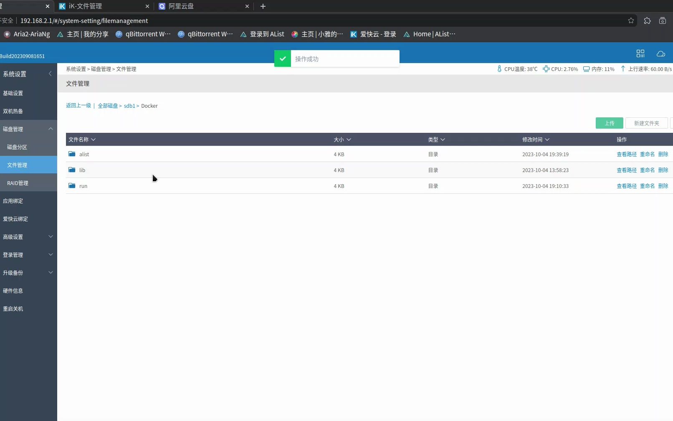
Task: Open the first qBittorrent bookmark
Action: tap(143, 34)
